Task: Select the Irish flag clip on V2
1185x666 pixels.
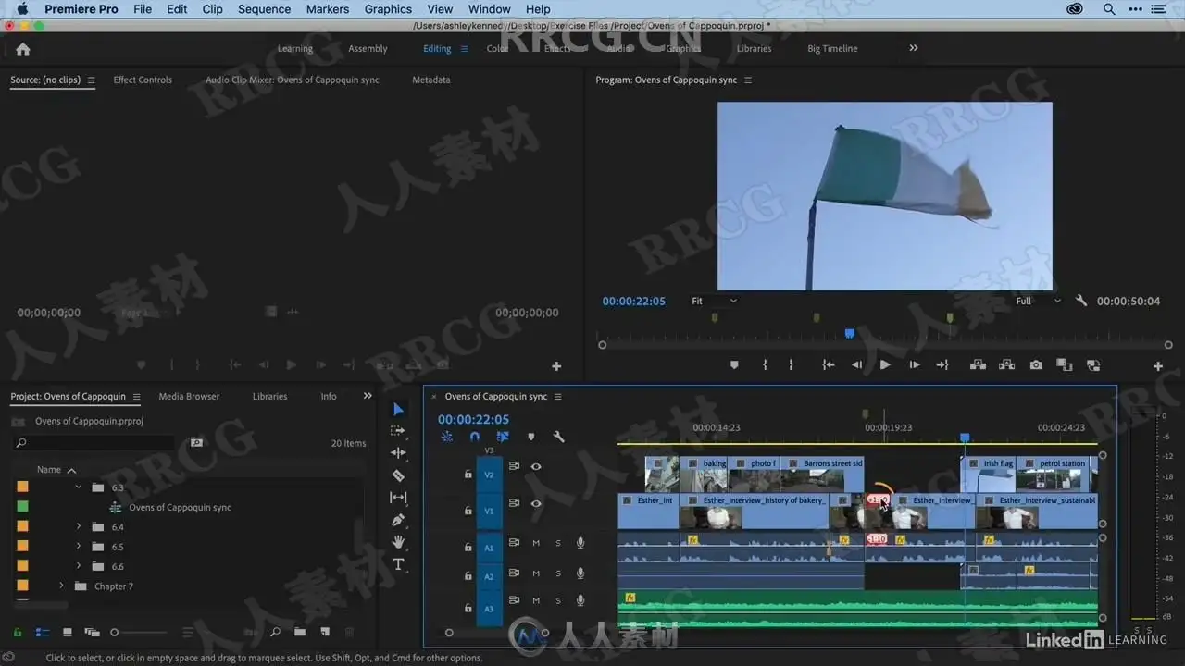Action: point(989,474)
